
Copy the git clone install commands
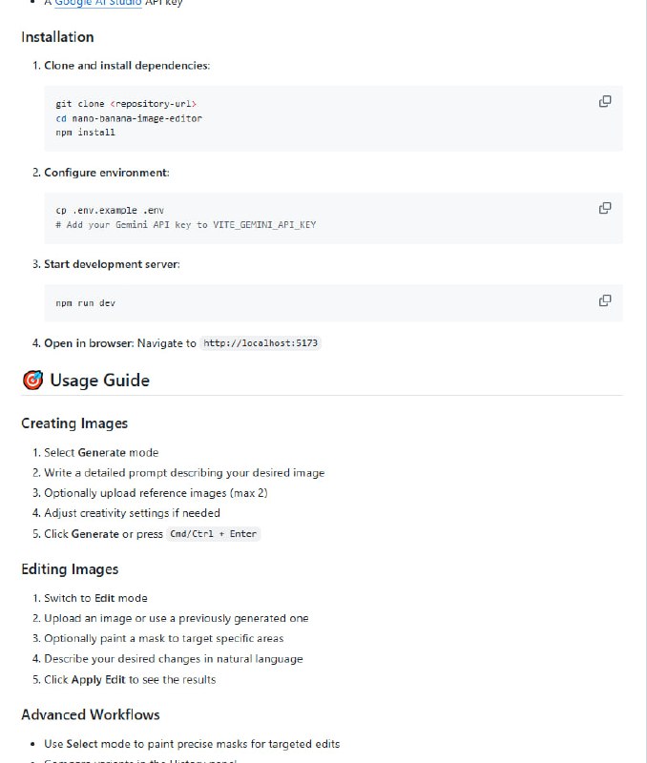click(x=604, y=101)
